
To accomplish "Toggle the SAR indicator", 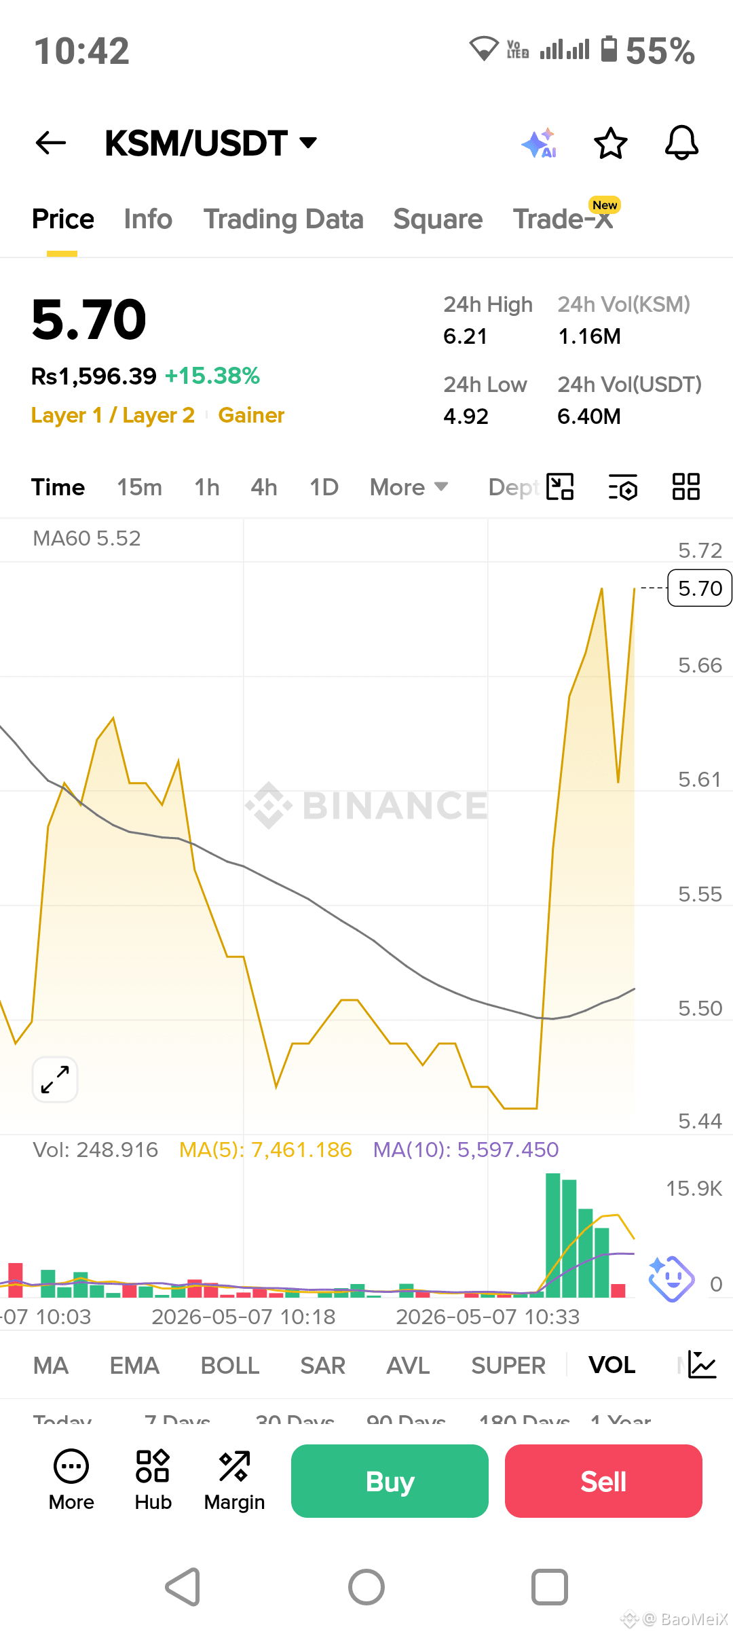I will pyautogui.click(x=323, y=1365).
